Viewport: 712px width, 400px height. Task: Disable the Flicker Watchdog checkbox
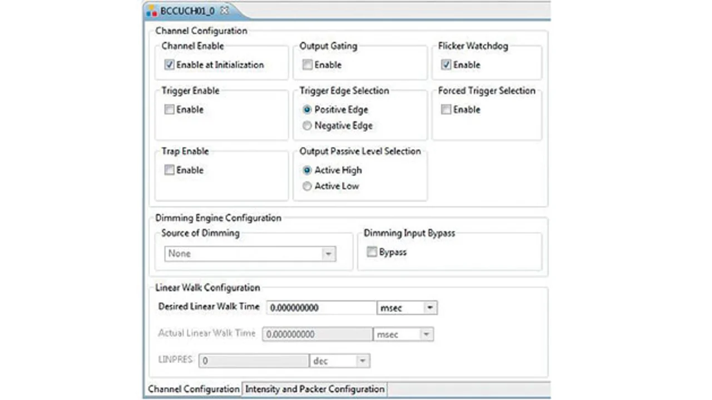point(446,65)
